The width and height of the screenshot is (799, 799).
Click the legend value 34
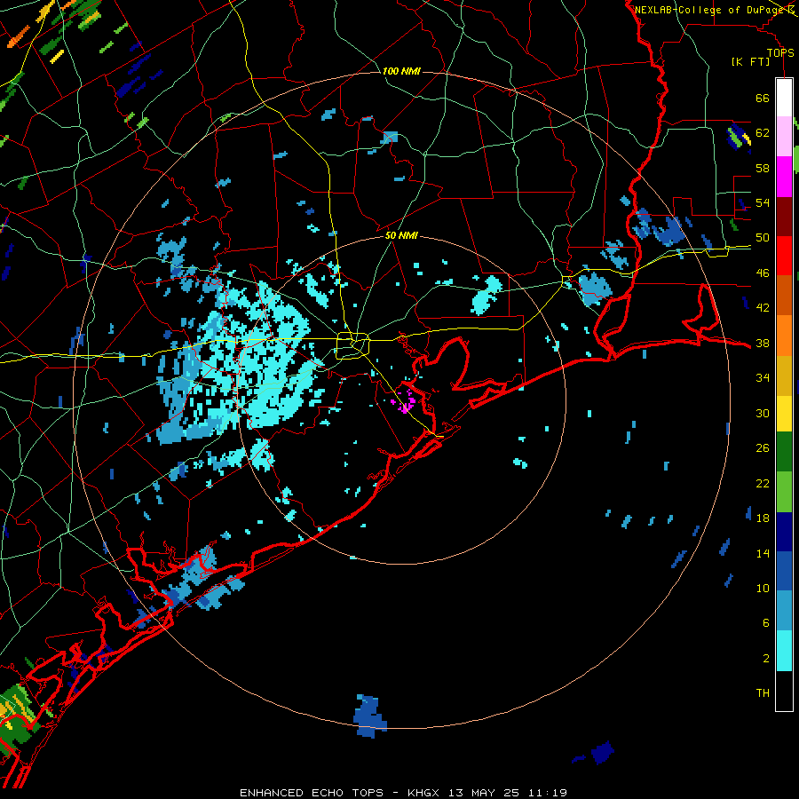763,378
